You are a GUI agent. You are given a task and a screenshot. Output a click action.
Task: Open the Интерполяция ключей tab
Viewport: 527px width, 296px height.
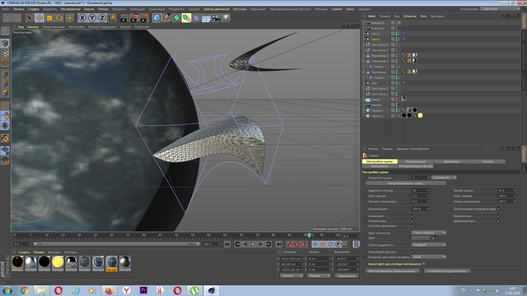(416, 166)
